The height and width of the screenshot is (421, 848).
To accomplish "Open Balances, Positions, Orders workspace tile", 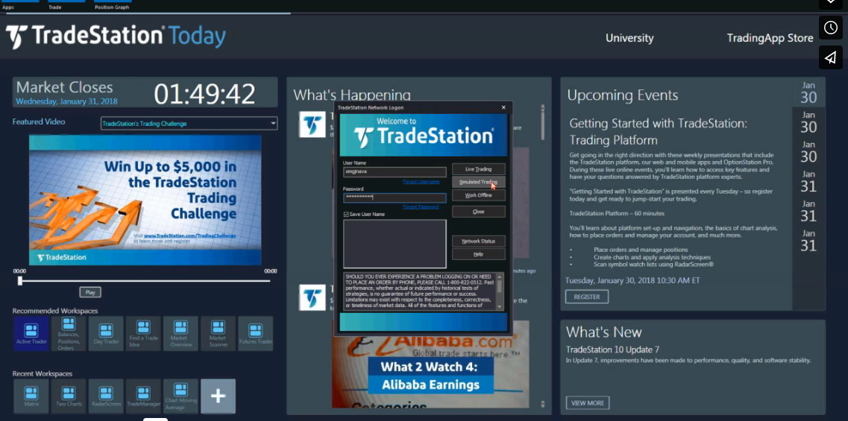I will (x=69, y=334).
